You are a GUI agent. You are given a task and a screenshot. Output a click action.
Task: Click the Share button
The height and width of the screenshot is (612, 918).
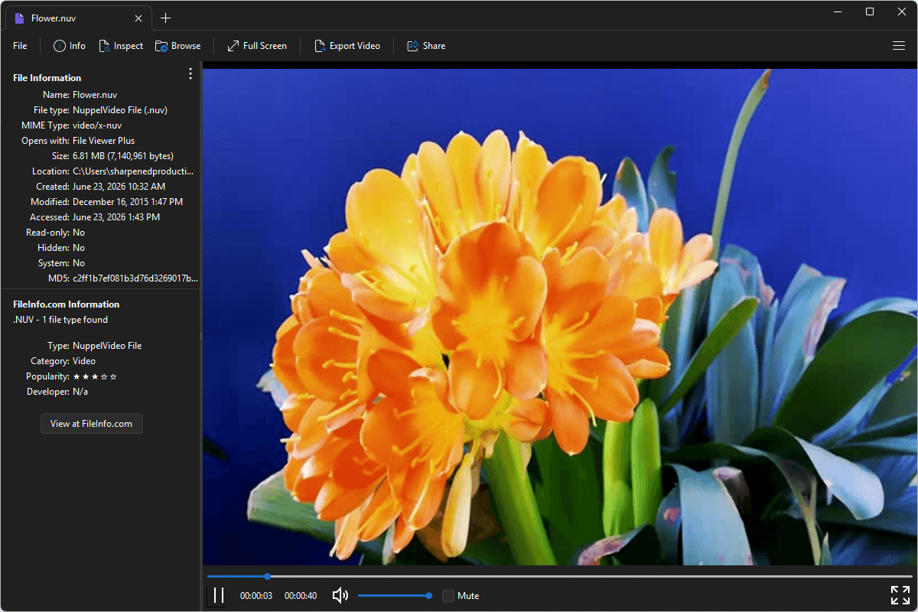426,46
